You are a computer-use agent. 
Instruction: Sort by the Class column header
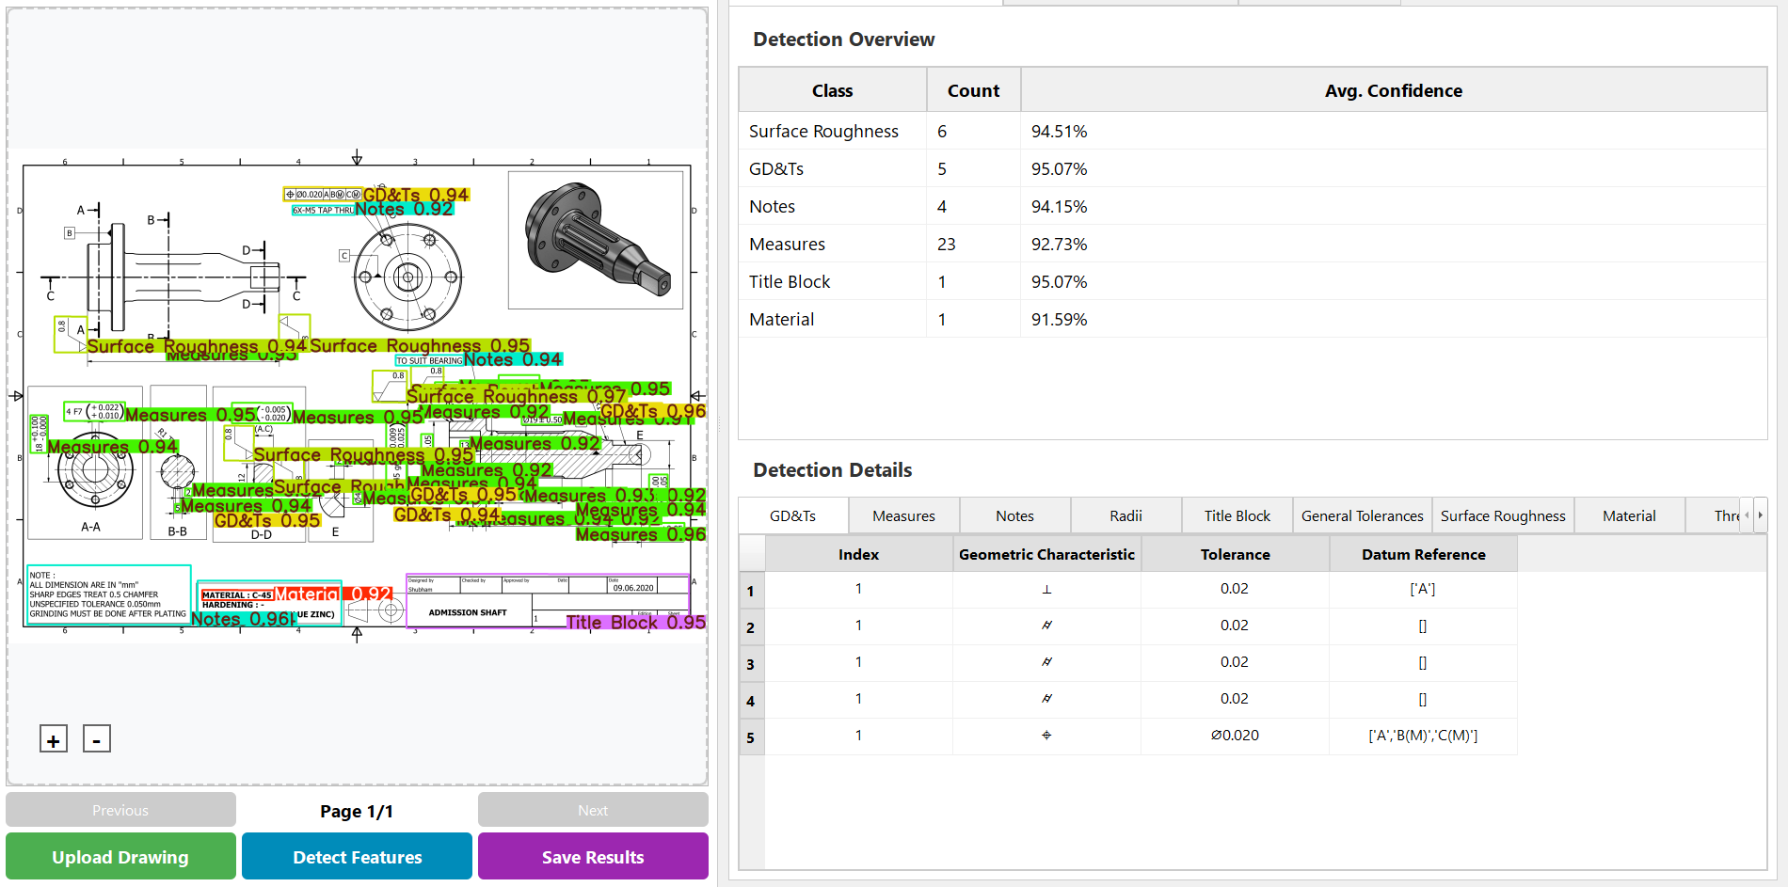[833, 90]
